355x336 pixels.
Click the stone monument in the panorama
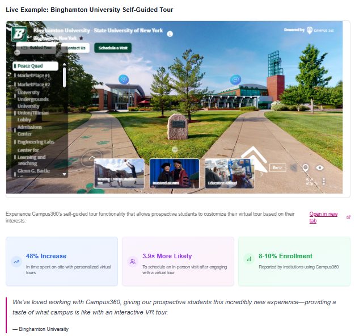177,127
